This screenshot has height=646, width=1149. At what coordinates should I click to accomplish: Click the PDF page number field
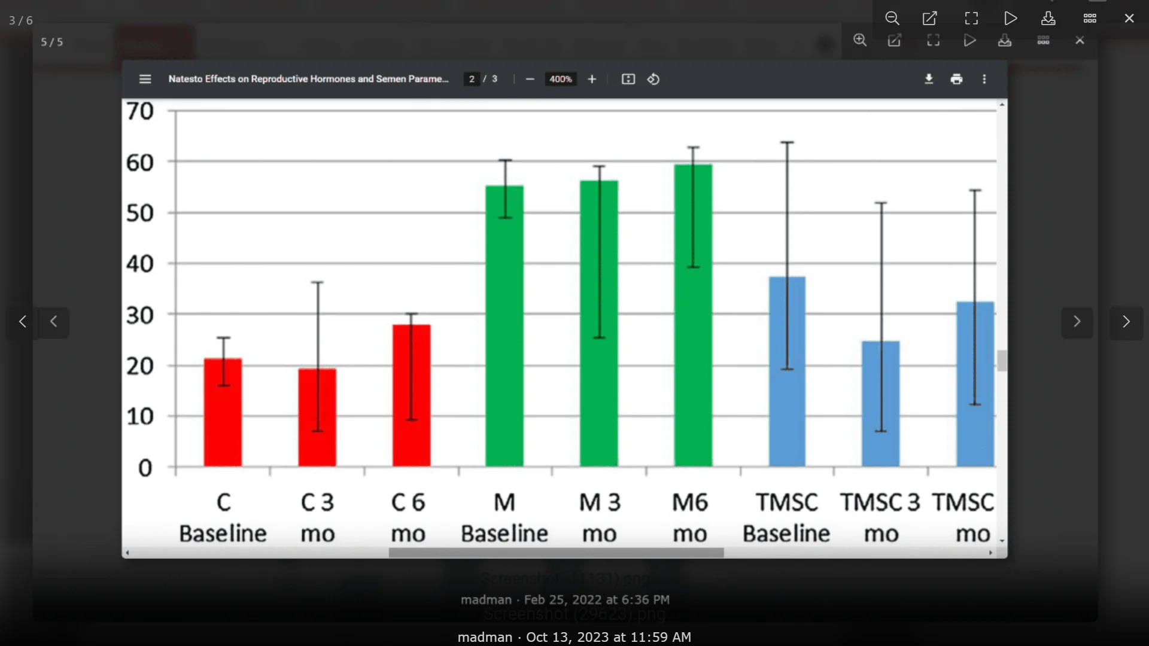coord(472,79)
